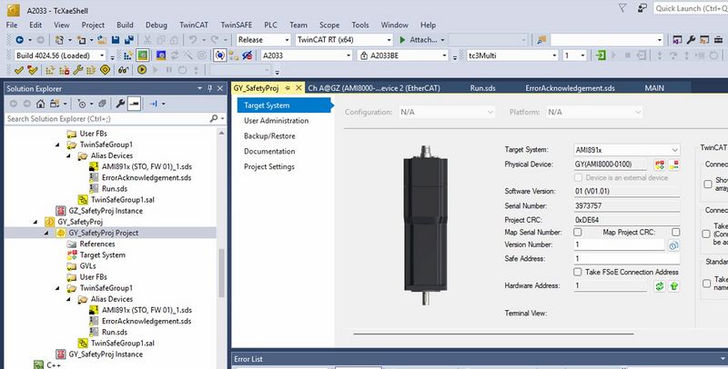Open Backup/Restore settings page
This screenshot has width=728, height=369.
[x=268, y=135]
